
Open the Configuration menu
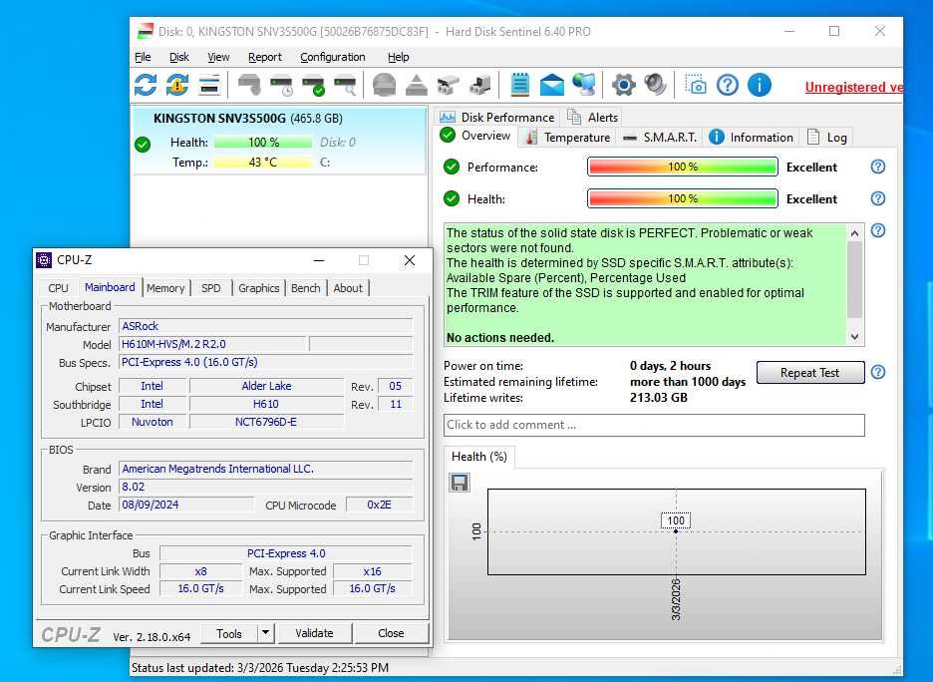click(333, 57)
